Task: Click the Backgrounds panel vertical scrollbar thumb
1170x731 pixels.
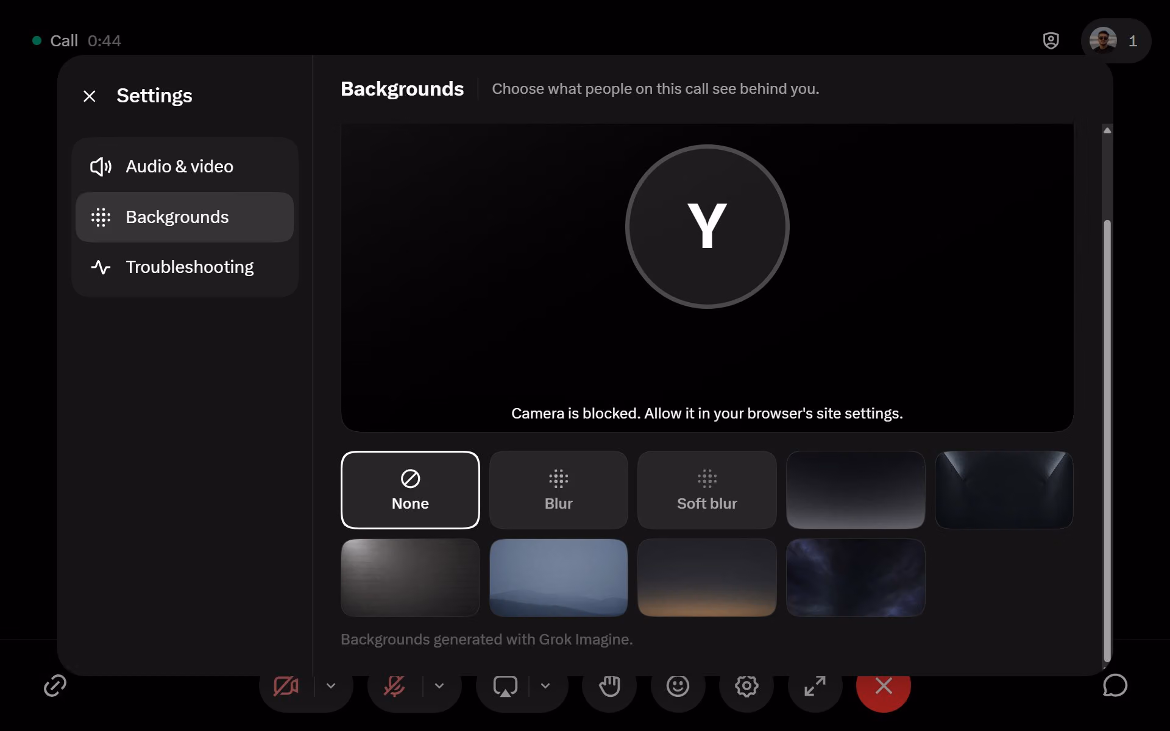Action: point(1107,441)
